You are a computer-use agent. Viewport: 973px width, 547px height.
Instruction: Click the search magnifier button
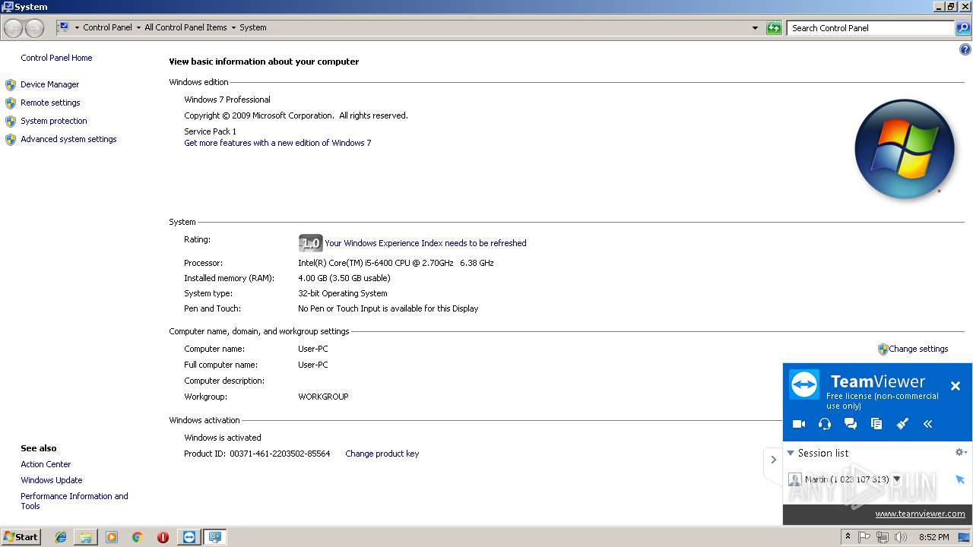tap(963, 28)
